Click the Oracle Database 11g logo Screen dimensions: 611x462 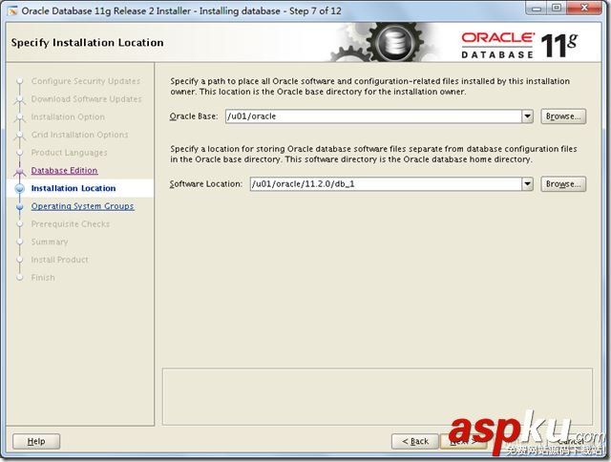point(519,45)
